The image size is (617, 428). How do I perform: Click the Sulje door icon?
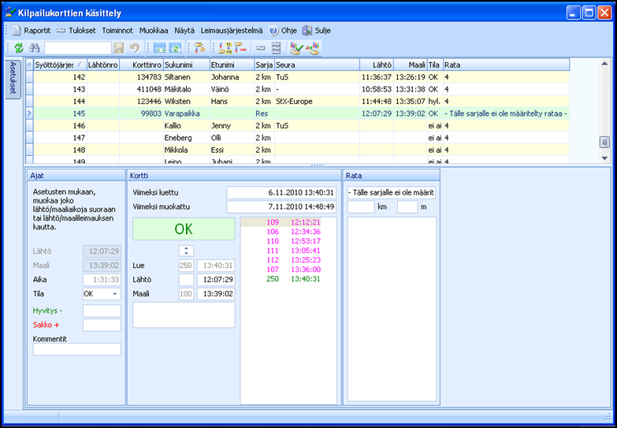click(x=307, y=30)
